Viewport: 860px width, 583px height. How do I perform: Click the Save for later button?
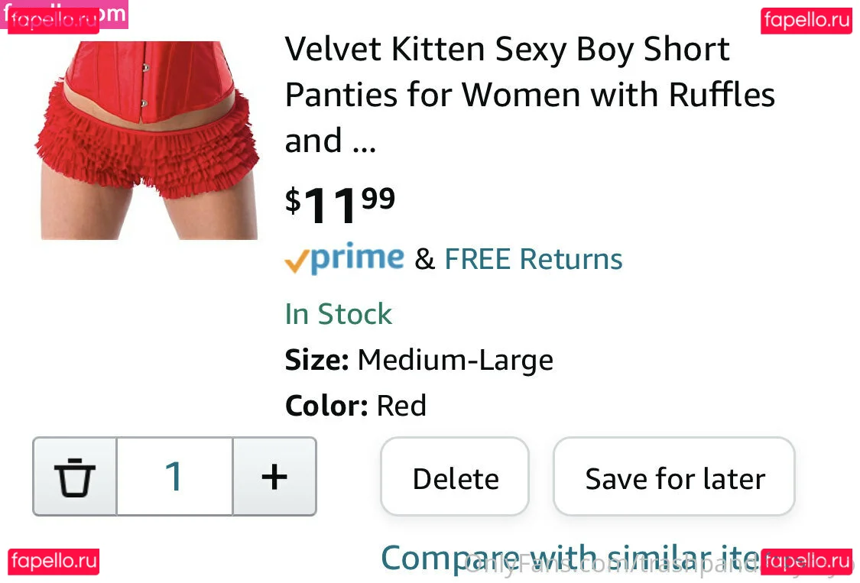(674, 478)
